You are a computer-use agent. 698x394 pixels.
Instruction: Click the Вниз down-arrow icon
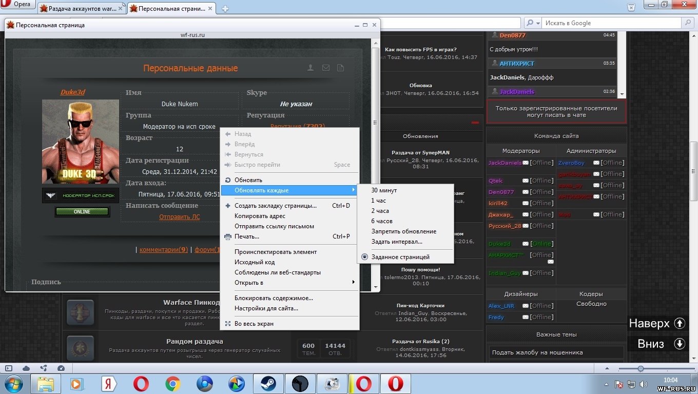680,344
